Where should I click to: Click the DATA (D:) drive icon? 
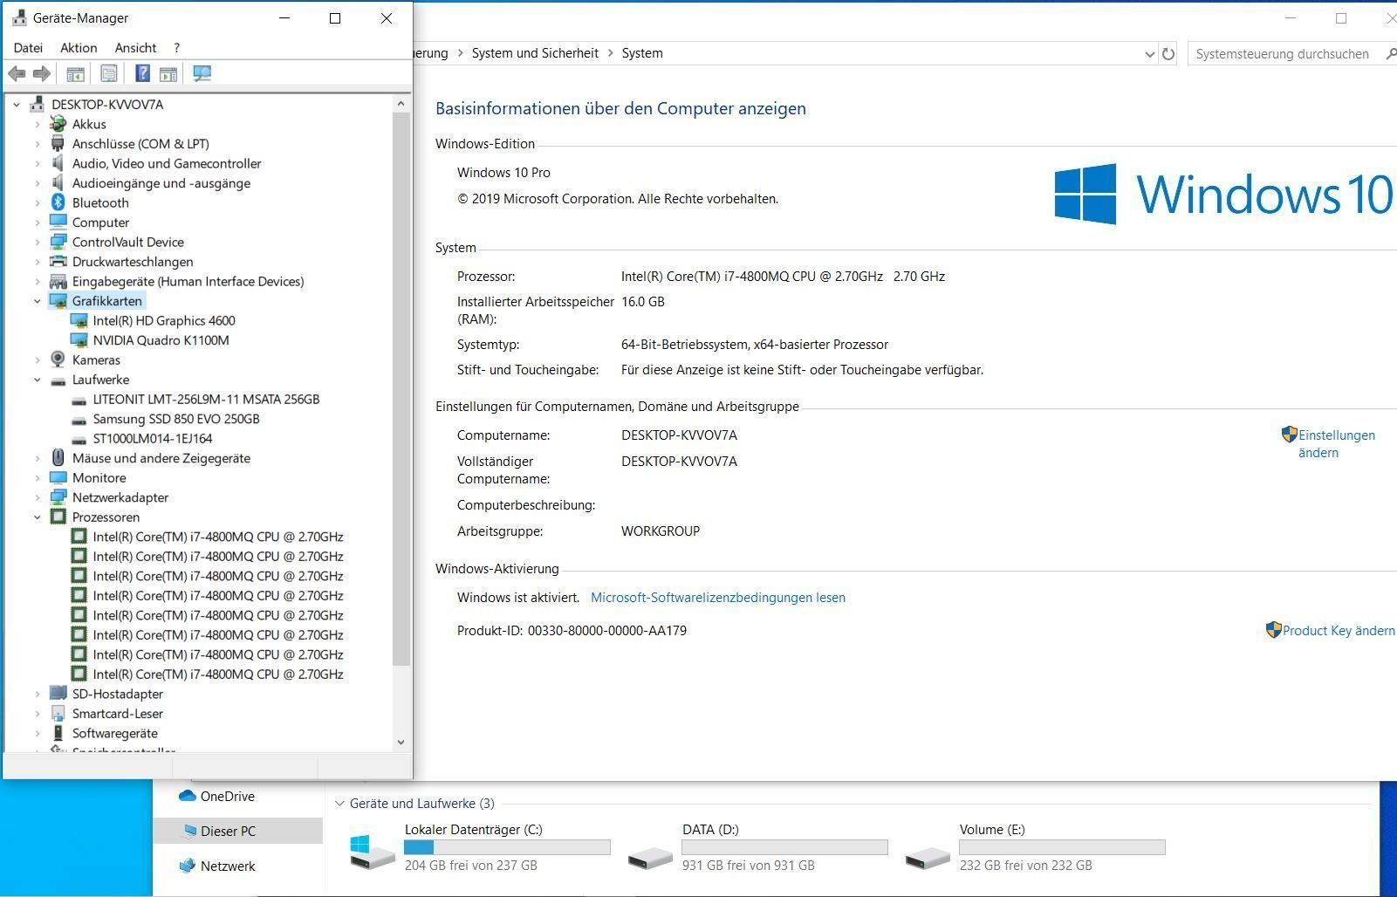pyautogui.click(x=650, y=857)
